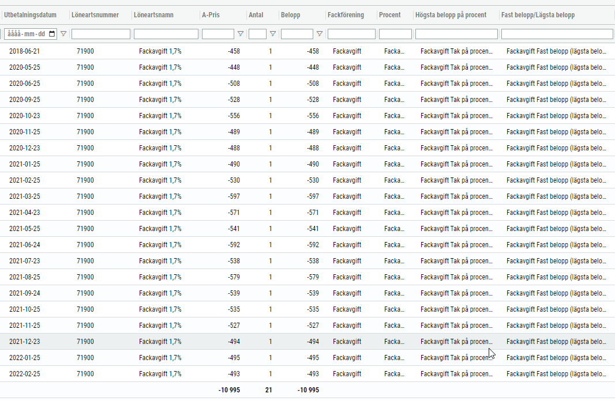615x401 pixels.
Task: Select the row dated 2021-09-24
Action: (307, 293)
